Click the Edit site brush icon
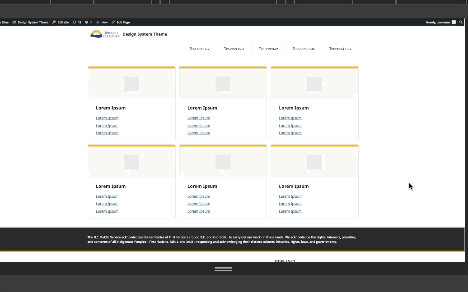 coord(54,23)
